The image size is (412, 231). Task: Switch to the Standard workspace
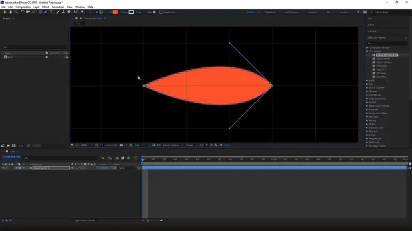coord(270,12)
